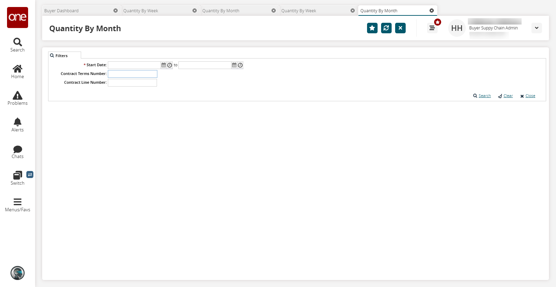
Task: Open Alerts bell in the sidebar
Action: (x=18, y=125)
